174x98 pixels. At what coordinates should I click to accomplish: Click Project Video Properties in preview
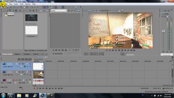pos(85,11)
